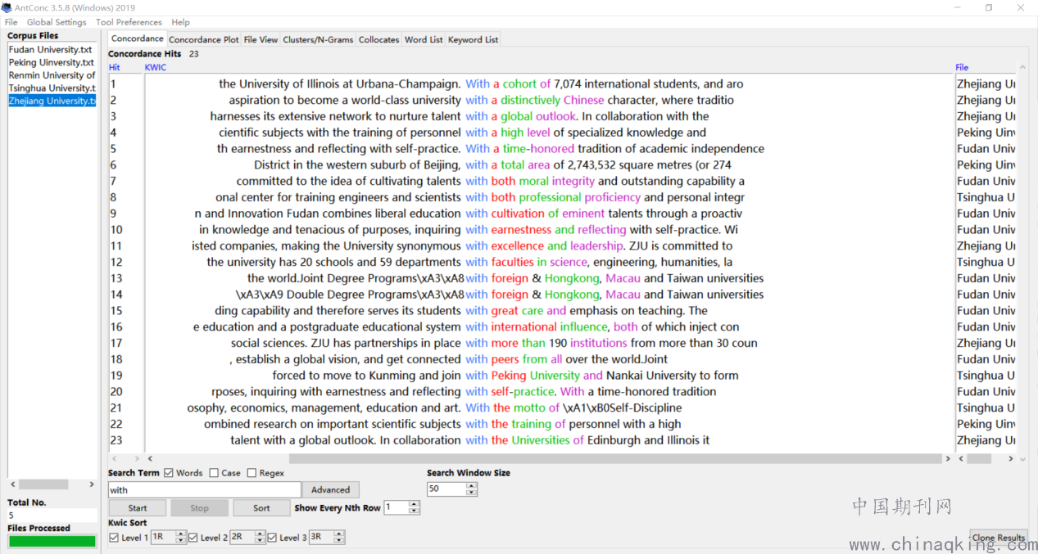Click the Corpus Files horizontal scrollbar thumb
Image resolution: width=1038 pixels, height=554 pixels.
43,484
